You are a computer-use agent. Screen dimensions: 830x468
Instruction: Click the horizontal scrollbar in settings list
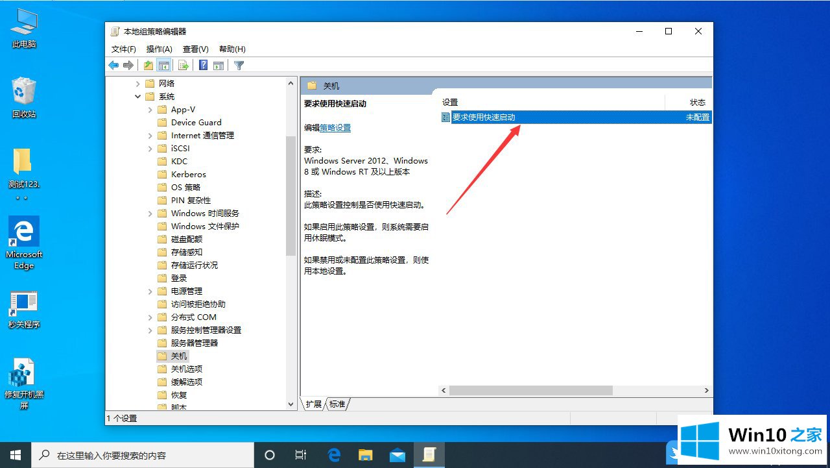[x=530, y=391]
